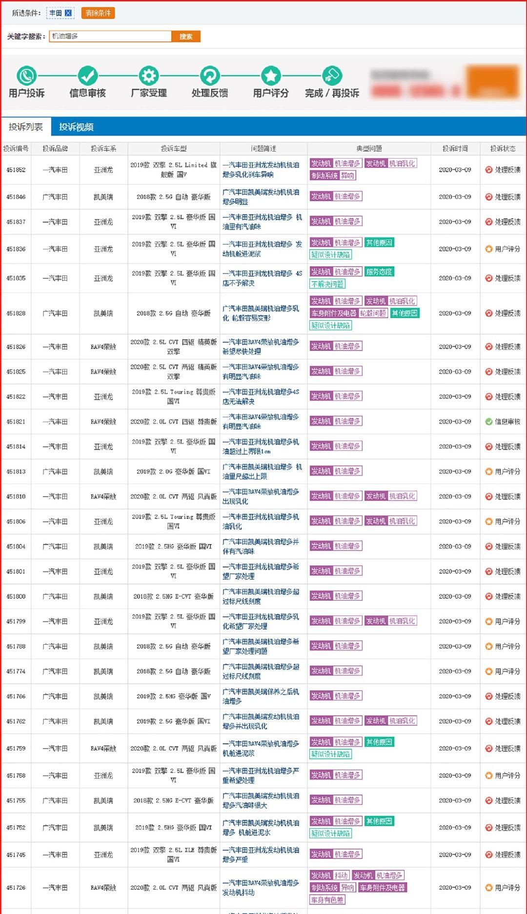Open the complaint 一汽丰田亚洲龙发动机机油增多乳化刹车异响
527x914 pixels.
click(x=261, y=170)
